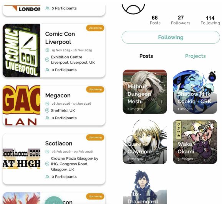This screenshot has width=222, height=204.
Task: Open the Waka Okami project thumbnail
Action: pyautogui.click(x=195, y=142)
